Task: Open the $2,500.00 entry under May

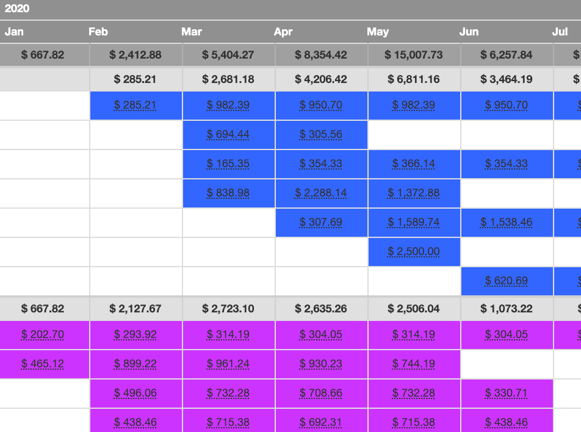Action: click(x=414, y=251)
